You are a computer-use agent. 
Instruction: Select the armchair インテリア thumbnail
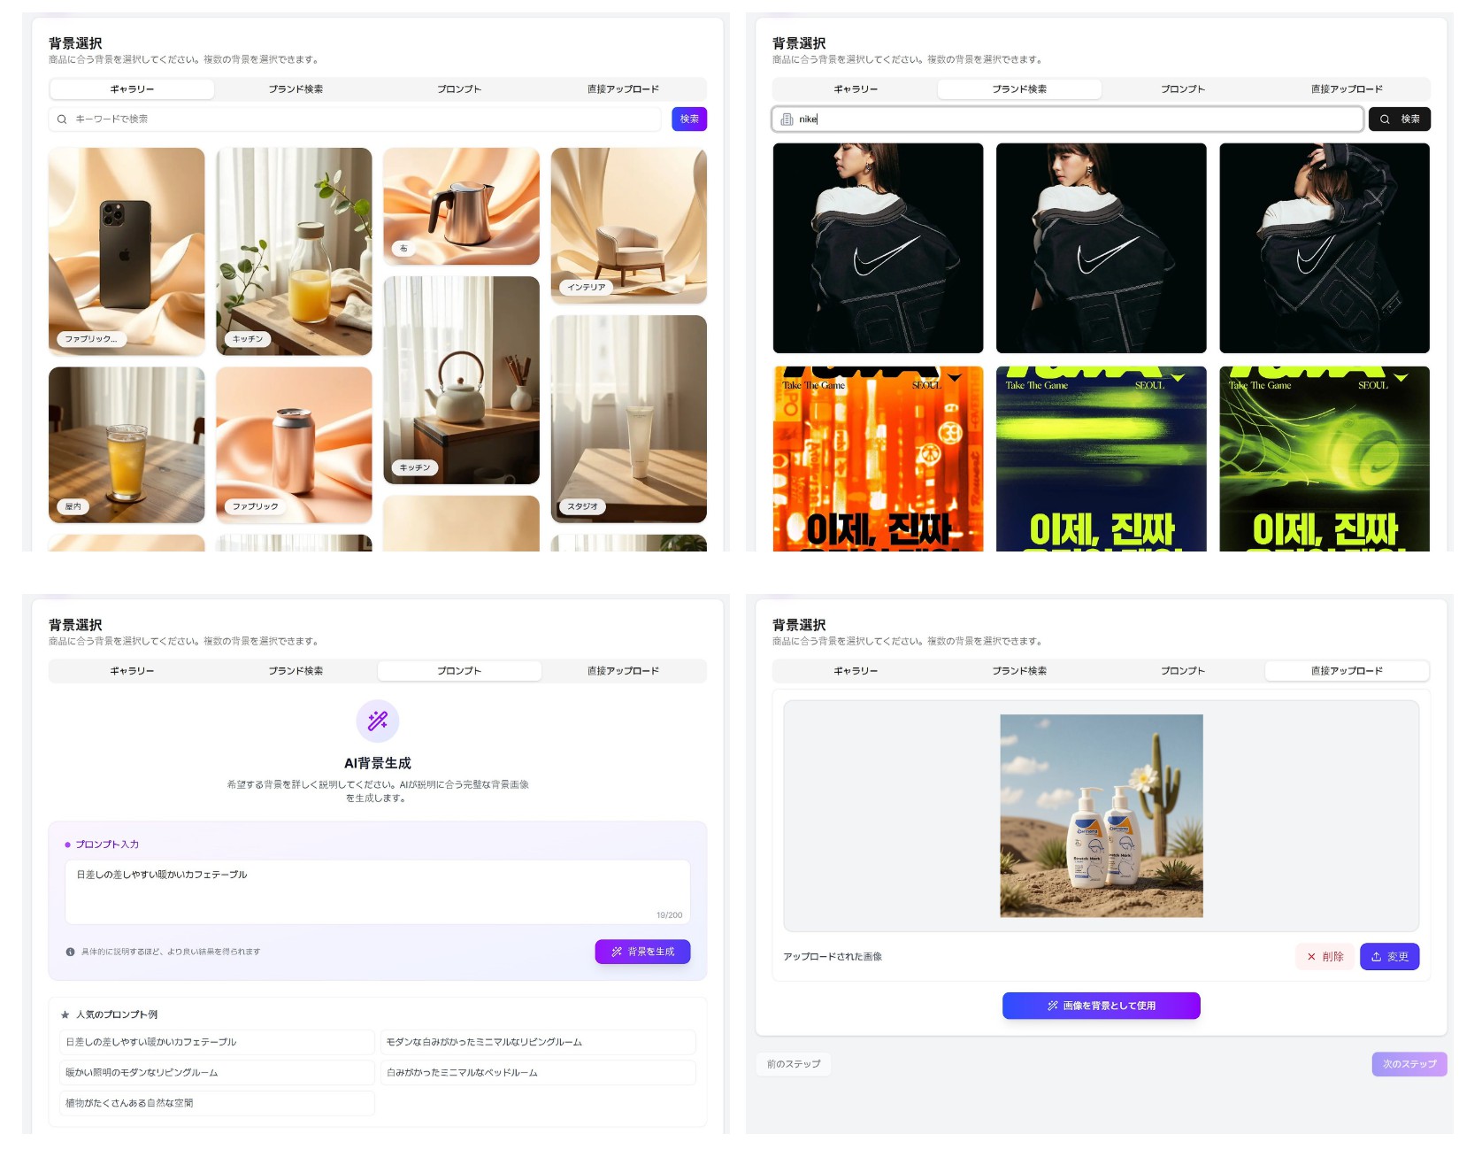pyautogui.click(x=629, y=226)
